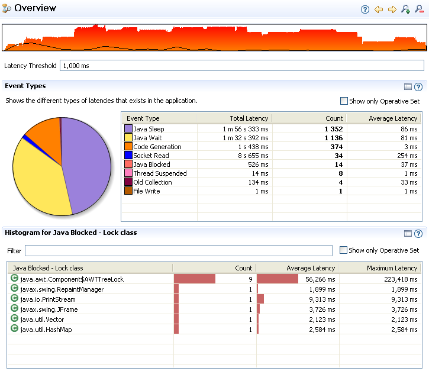Screen dimensions: 429x371
Task: Open Event Types table settings icon
Action: tap(408, 87)
